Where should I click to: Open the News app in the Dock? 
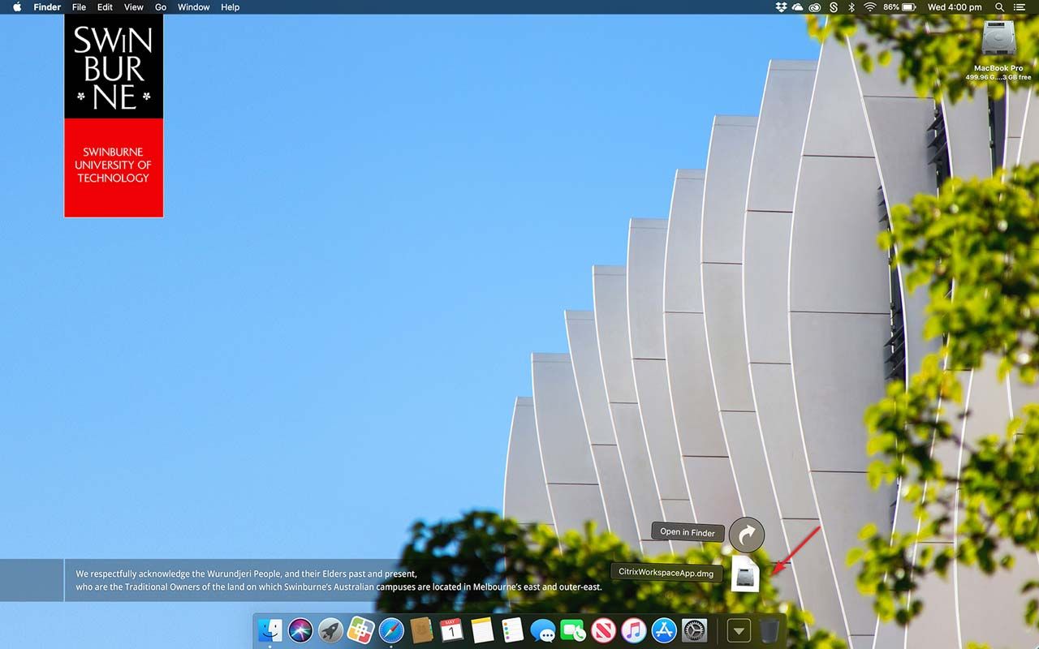pyautogui.click(x=603, y=630)
